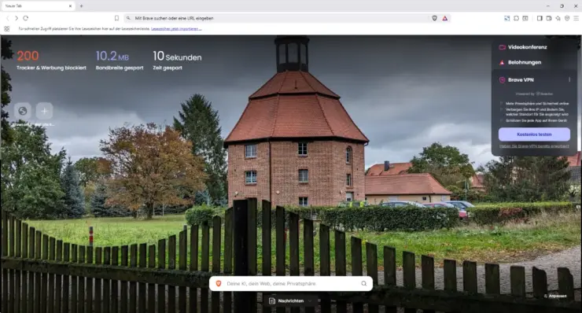
Task: Open the Brave Wallet icon in toolbar
Action: click(x=549, y=18)
